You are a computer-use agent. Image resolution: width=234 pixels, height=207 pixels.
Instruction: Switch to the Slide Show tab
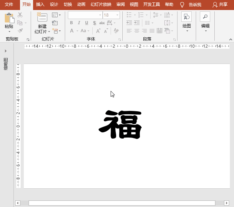click(x=101, y=4)
